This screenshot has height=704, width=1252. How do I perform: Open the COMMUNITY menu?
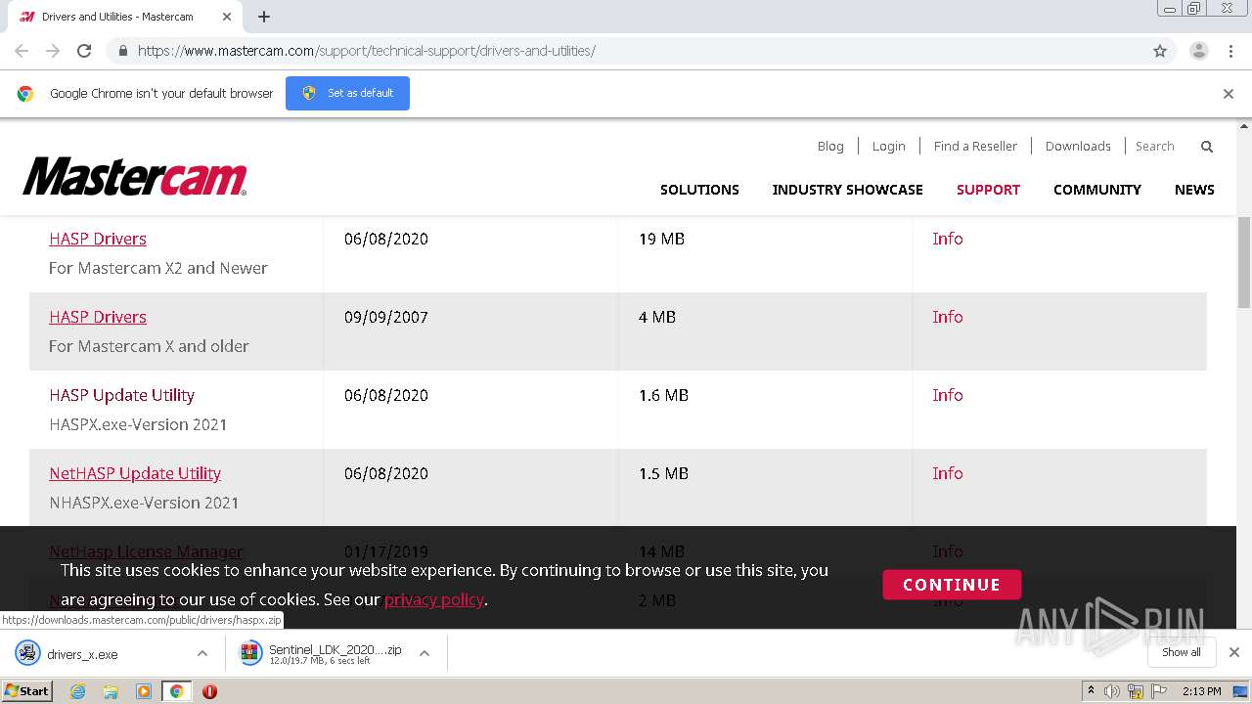tap(1097, 190)
